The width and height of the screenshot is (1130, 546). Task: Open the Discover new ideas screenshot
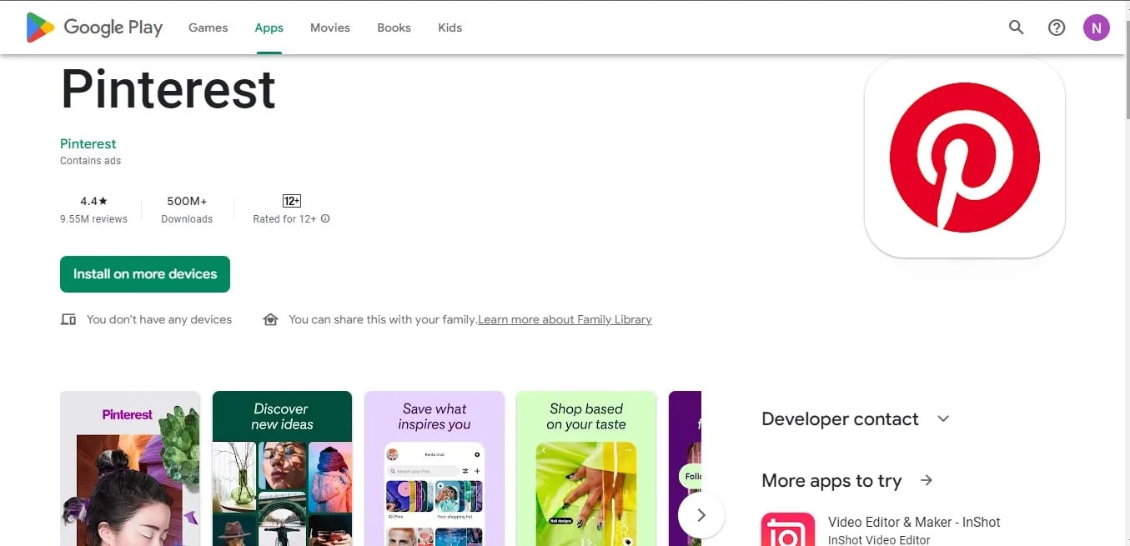tap(282, 468)
